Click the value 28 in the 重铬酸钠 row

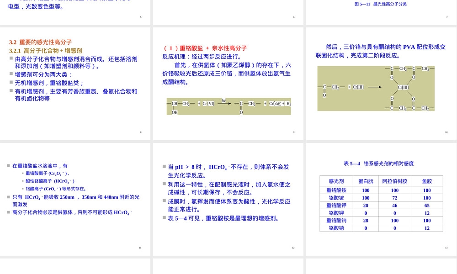click(366, 221)
